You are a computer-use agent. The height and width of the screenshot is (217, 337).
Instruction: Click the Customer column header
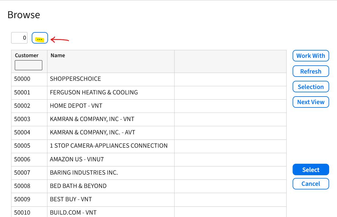(27, 55)
